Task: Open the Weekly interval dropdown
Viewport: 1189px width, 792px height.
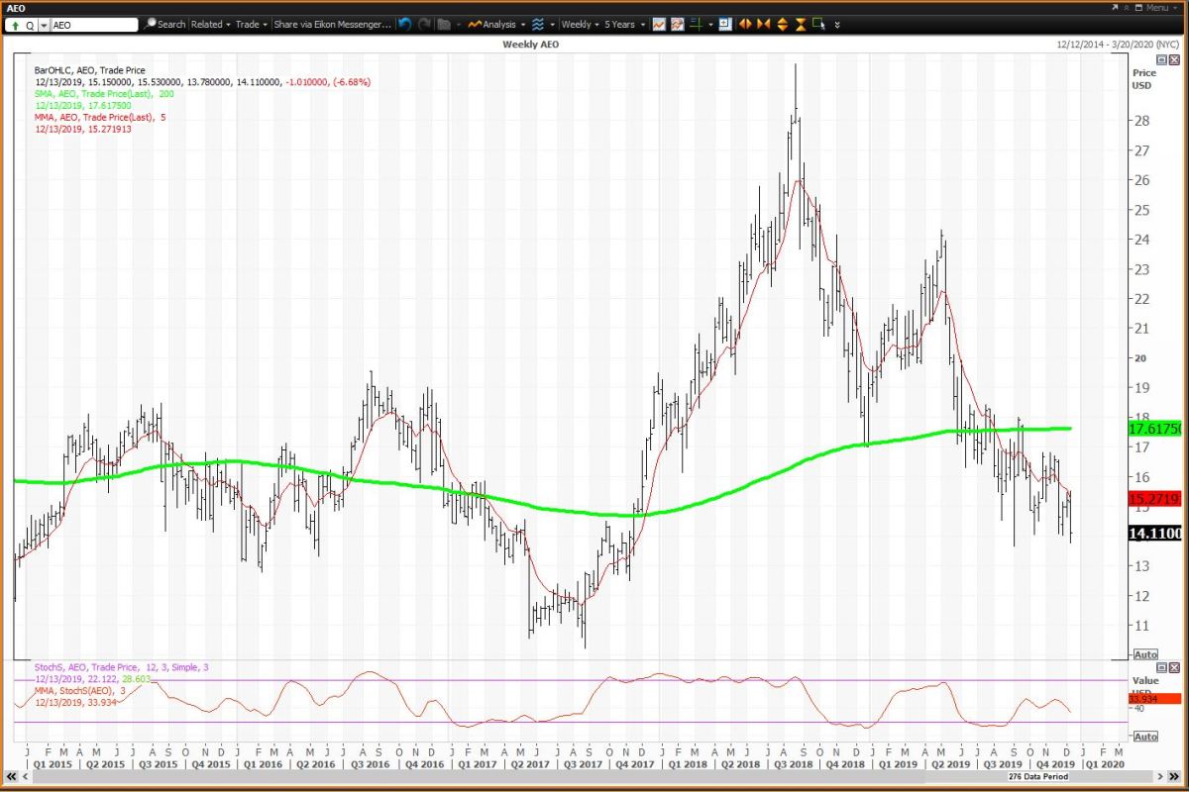Action: click(x=580, y=24)
